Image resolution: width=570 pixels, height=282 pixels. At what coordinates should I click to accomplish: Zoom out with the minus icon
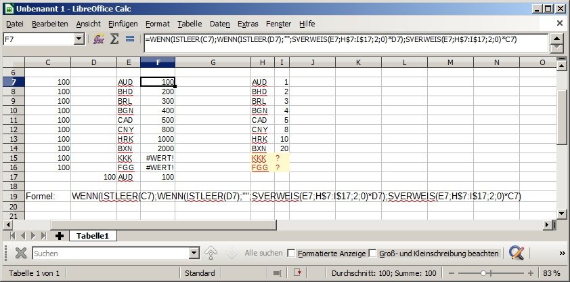pyautogui.click(x=451, y=273)
